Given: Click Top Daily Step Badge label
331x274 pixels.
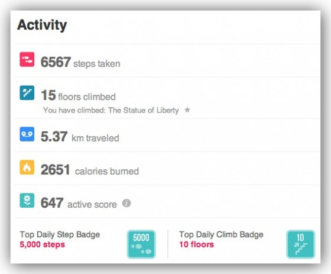Looking at the screenshot, I should tap(60, 235).
